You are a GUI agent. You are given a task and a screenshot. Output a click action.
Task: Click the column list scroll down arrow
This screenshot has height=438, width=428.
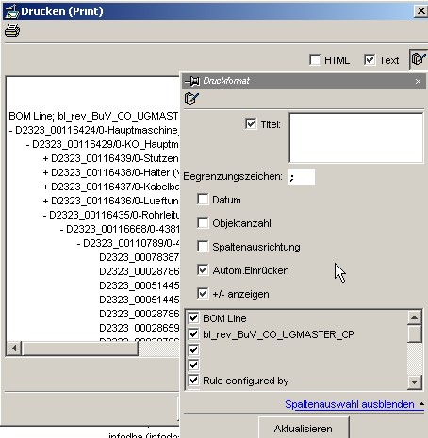click(x=414, y=382)
